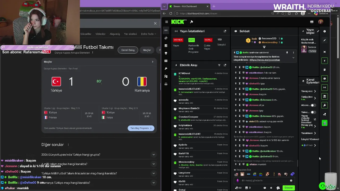Viewport: 340px width, 191px height.
Task: Click the Gönder send button
Action: [x=288, y=188]
